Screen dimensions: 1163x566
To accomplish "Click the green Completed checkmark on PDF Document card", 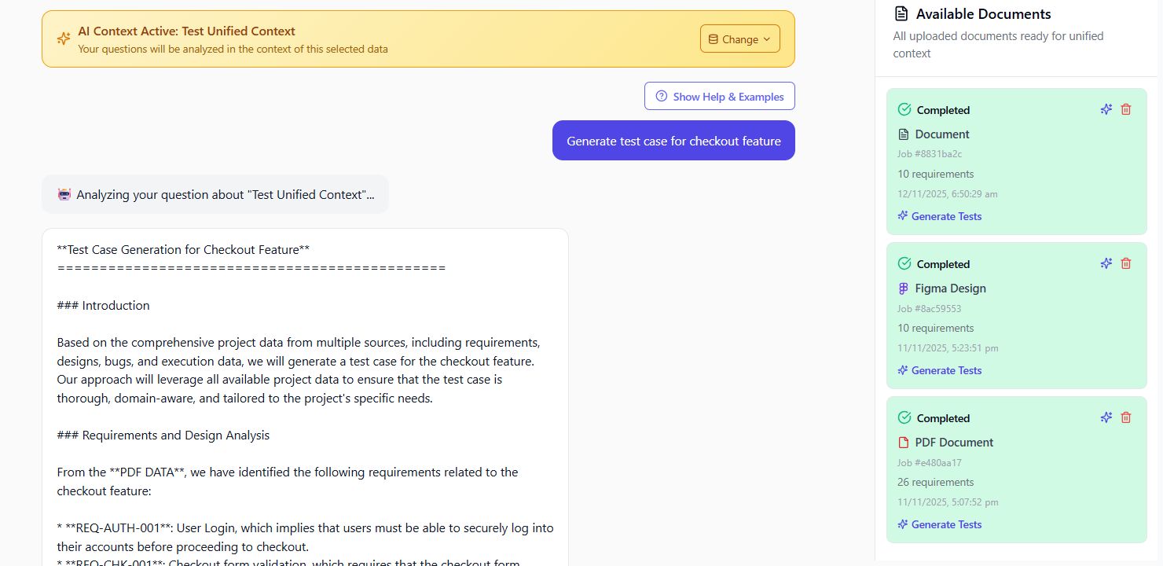I will 904,417.
